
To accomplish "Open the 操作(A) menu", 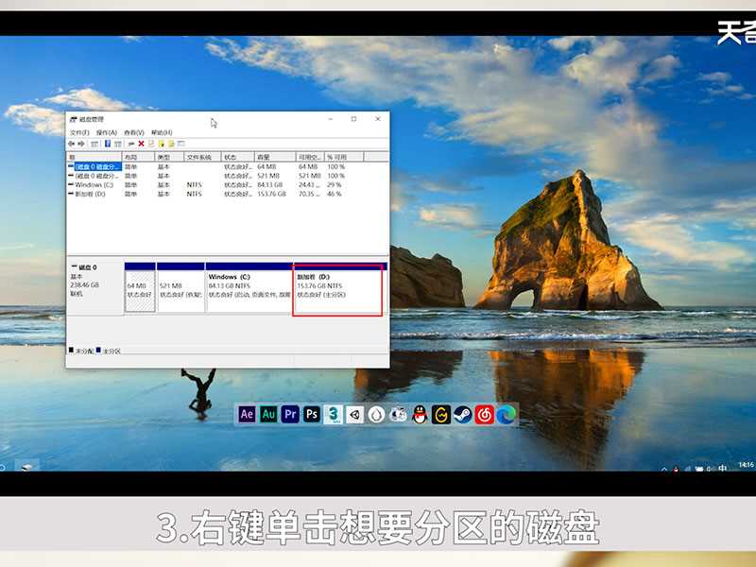I will [106, 132].
